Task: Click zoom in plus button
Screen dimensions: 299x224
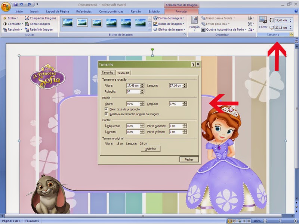Action: (295, 221)
